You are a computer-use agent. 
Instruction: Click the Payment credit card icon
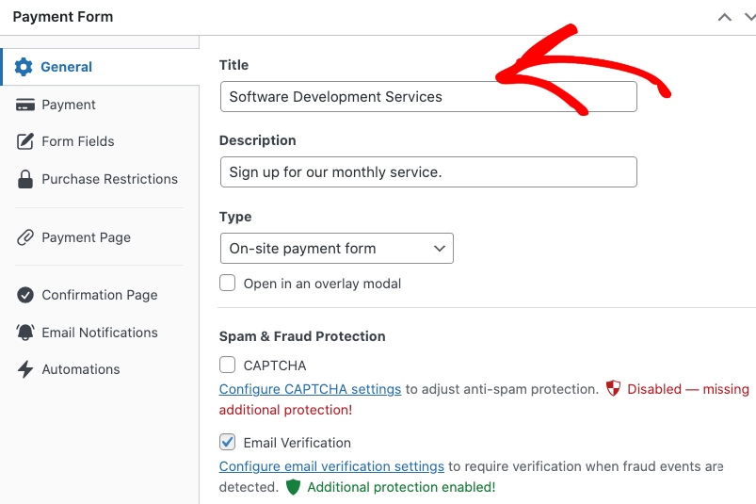click(x=25, y=105)
